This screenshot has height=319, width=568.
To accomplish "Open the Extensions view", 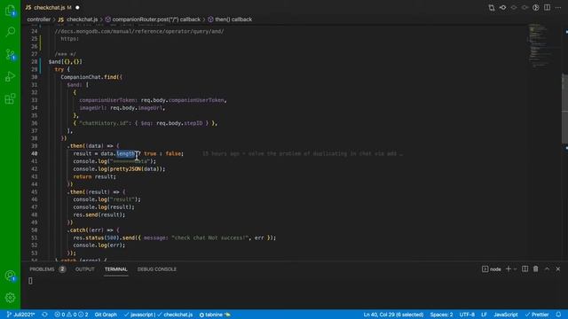I will 10,98.
